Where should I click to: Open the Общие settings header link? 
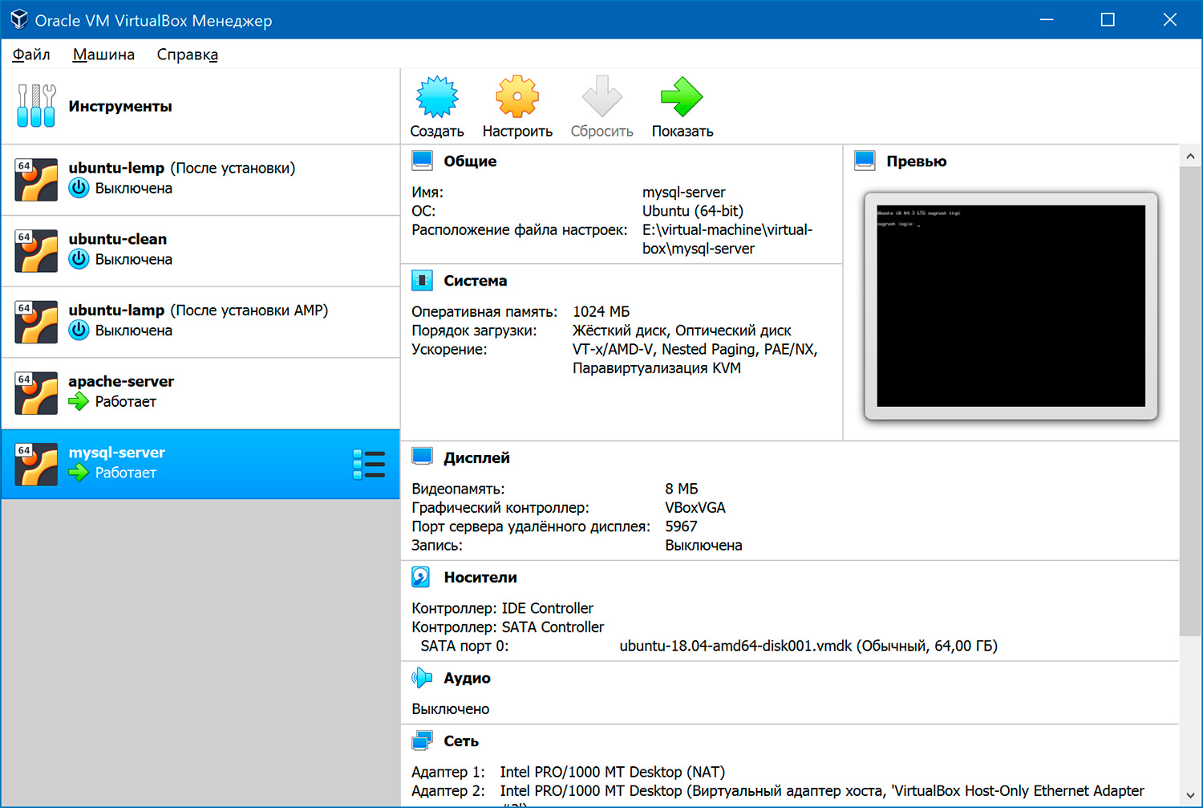point(470,161)
